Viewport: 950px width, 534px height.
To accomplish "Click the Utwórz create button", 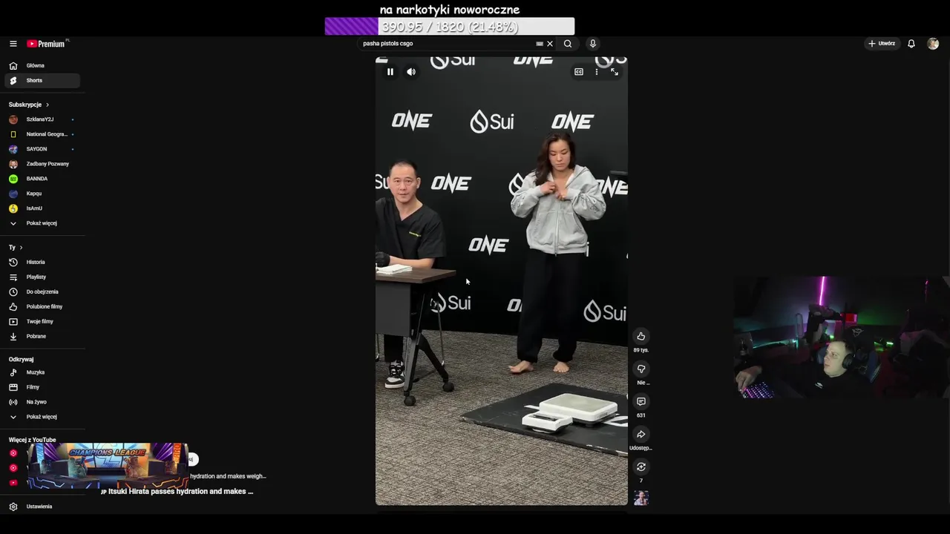I will 882,44.
